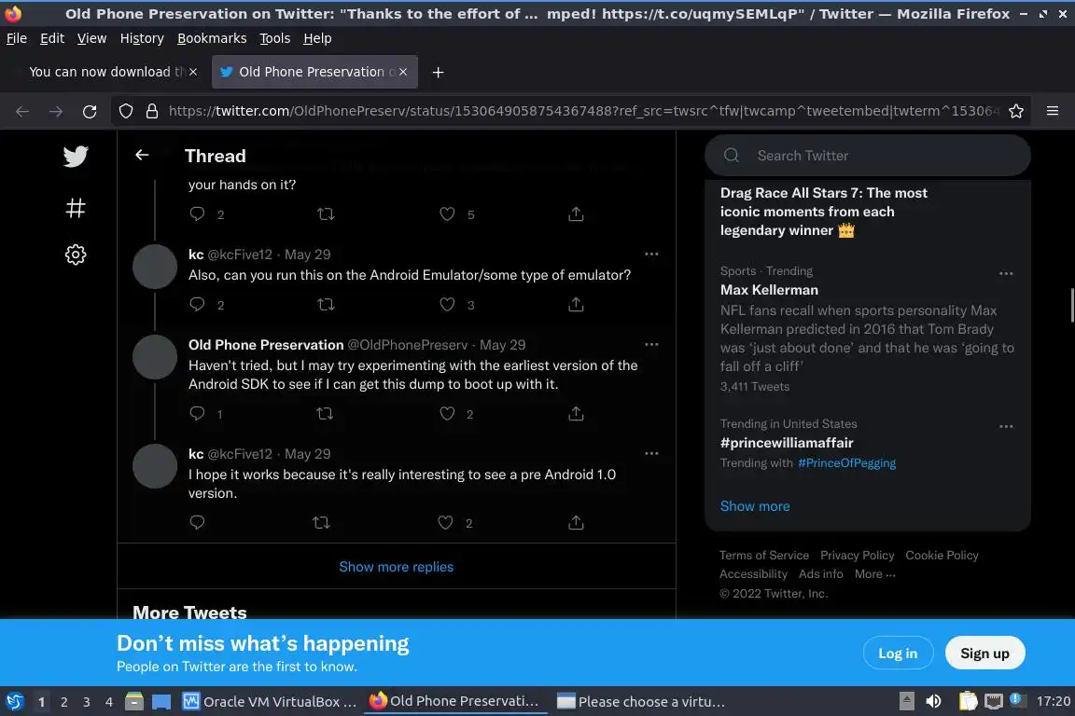
Task: Expand the footer 'More' links menu
Action: click(874, 574)
